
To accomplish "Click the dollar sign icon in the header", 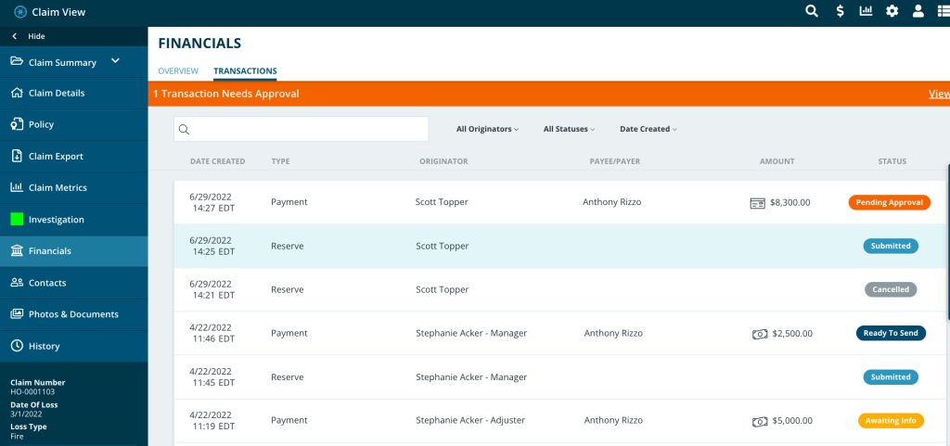I will click(840, 11).
